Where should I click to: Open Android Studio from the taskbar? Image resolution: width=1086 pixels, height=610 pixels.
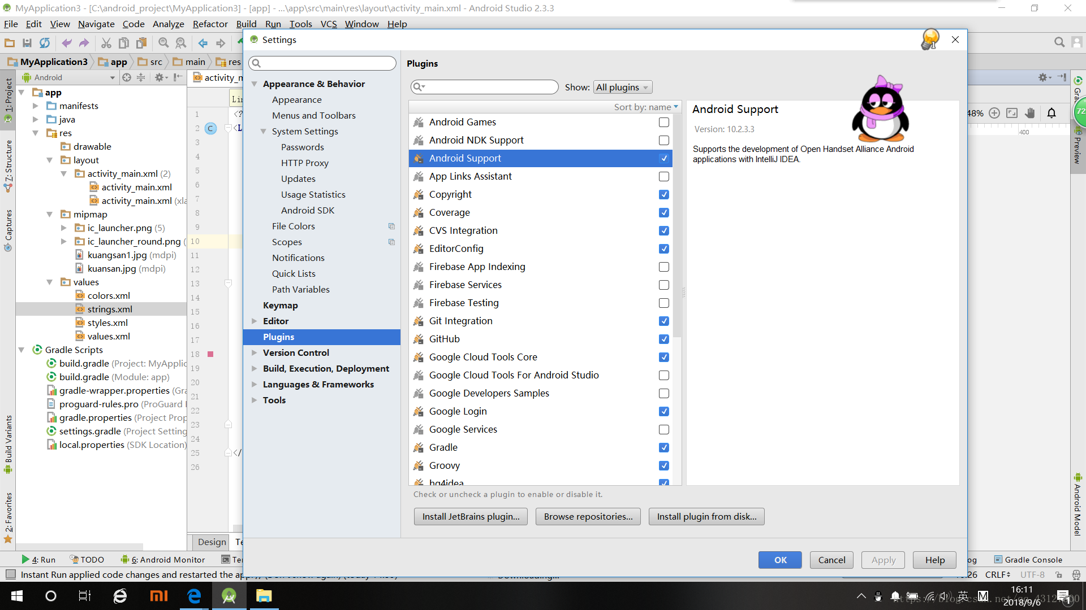[x=229, y=596]
